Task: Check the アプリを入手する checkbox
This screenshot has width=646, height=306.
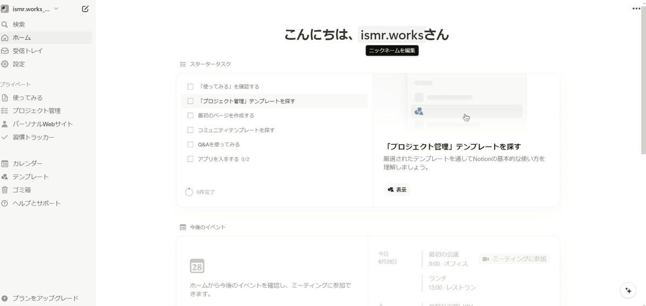Action: pos(190,159)
